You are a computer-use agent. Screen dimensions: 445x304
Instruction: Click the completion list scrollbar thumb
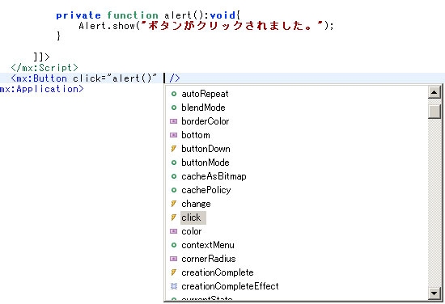(434, 112)
